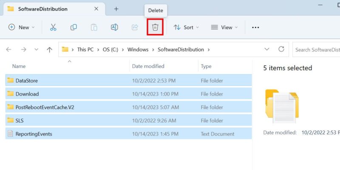The image size is (340, 170).
Task: Navigate to This PC breadcrumb
Action: pos(85,49)
